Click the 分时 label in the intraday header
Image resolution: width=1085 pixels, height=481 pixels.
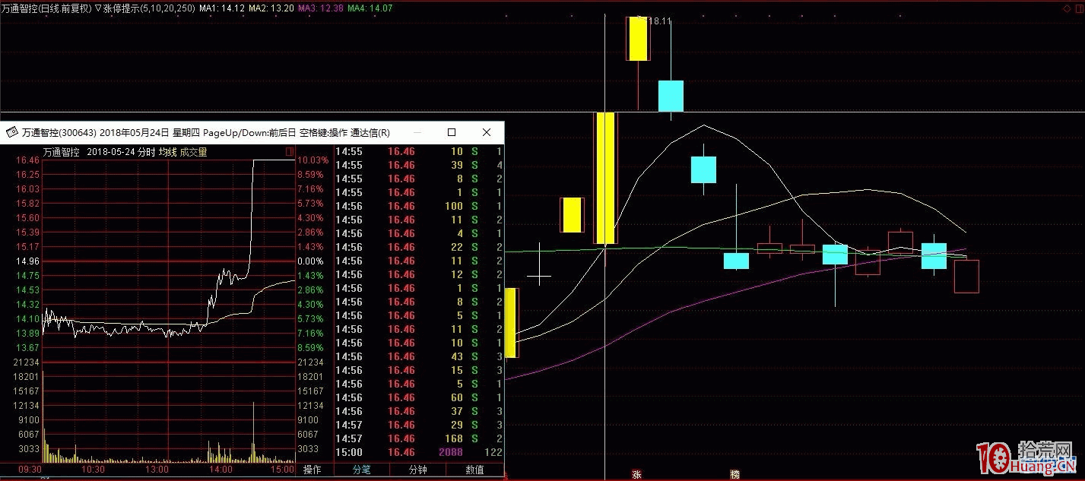(x=146, y=152)
